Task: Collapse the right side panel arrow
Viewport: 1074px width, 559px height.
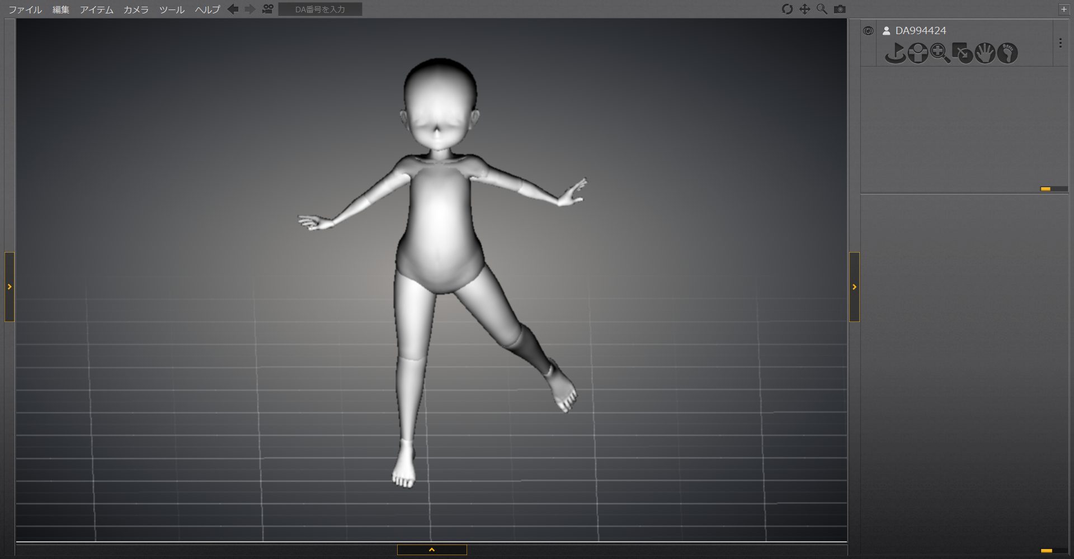Action: (x=854, y=287)
